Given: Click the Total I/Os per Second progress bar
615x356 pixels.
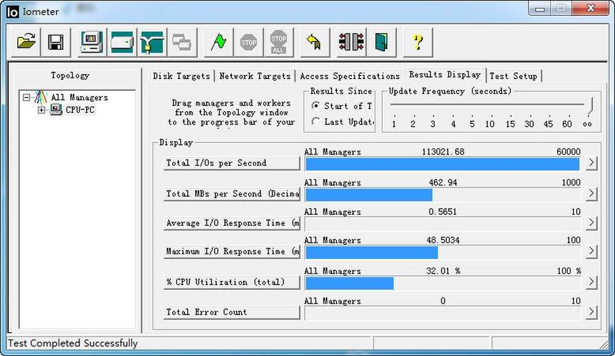Looking at the screenshot, I should 443,164.
